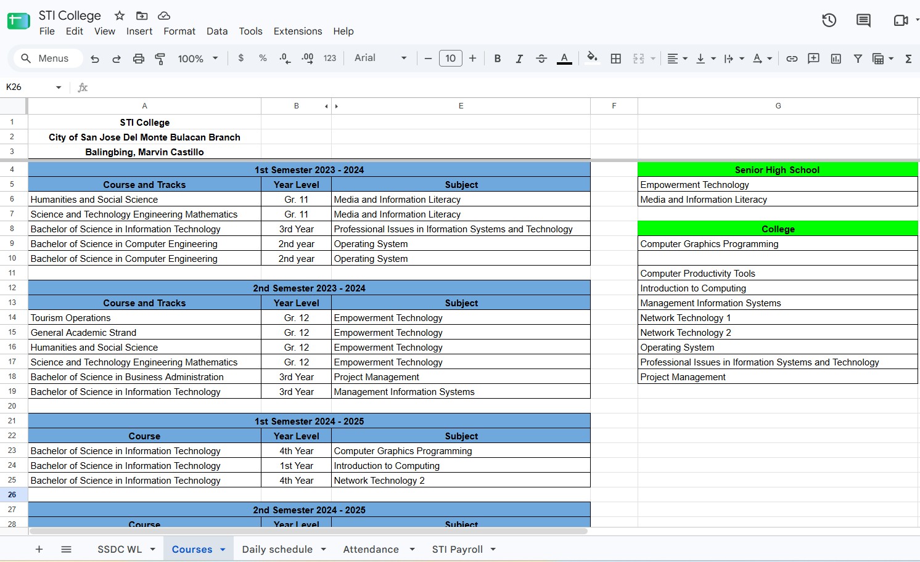
Task: Insert a link with the link icon
Action: pyautogui.click(x=792, y=59)
